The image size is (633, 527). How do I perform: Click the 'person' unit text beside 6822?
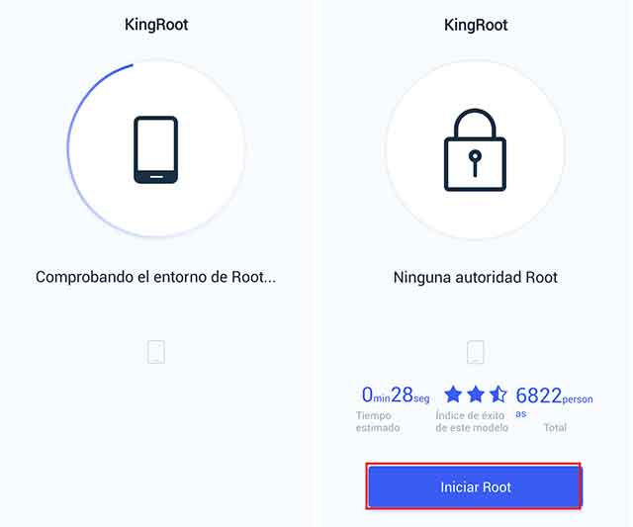coord(578,399)
